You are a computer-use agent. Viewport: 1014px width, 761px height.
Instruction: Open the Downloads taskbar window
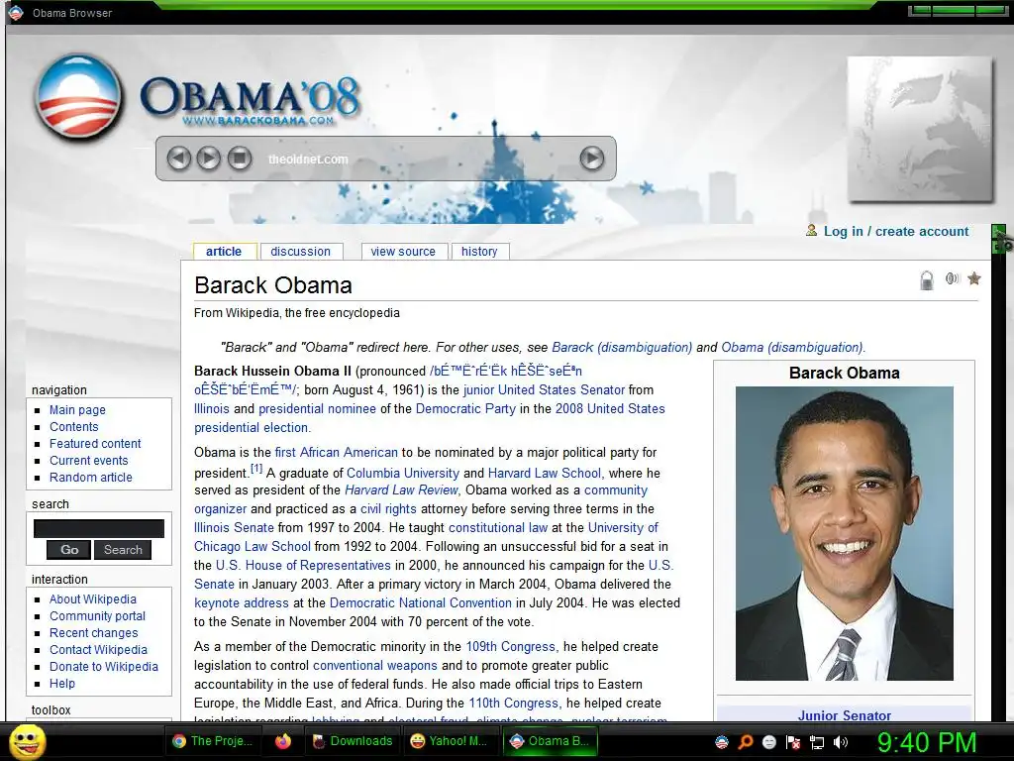(x=354, y=741)
